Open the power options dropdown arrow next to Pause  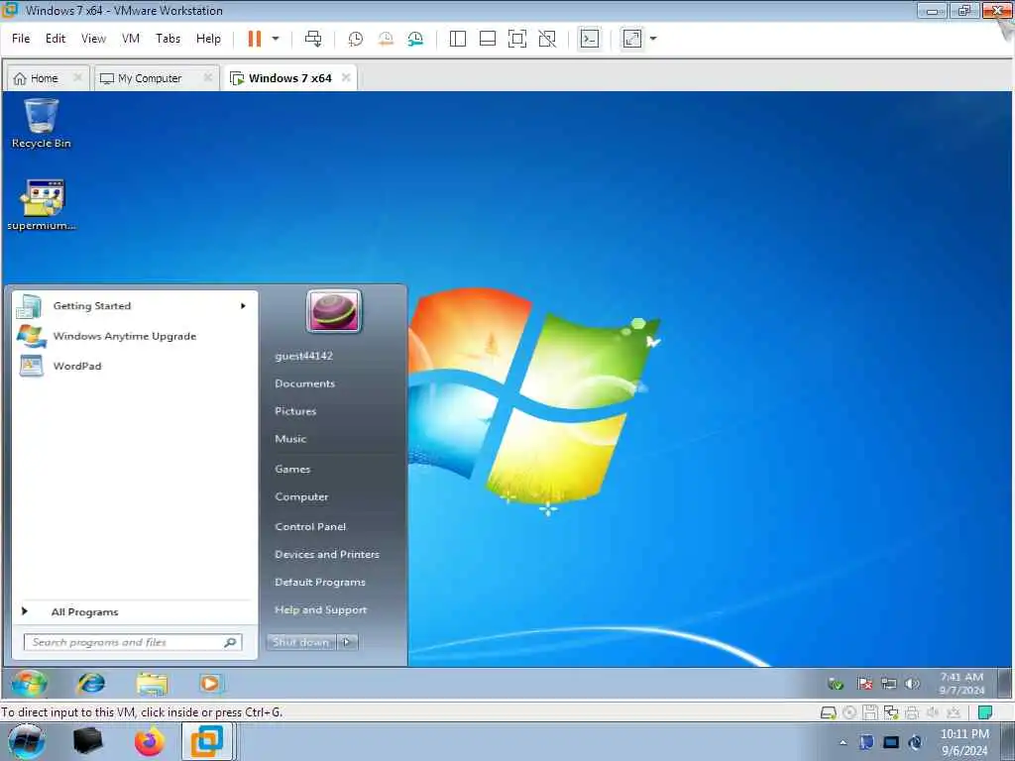[x=276, y=39]
